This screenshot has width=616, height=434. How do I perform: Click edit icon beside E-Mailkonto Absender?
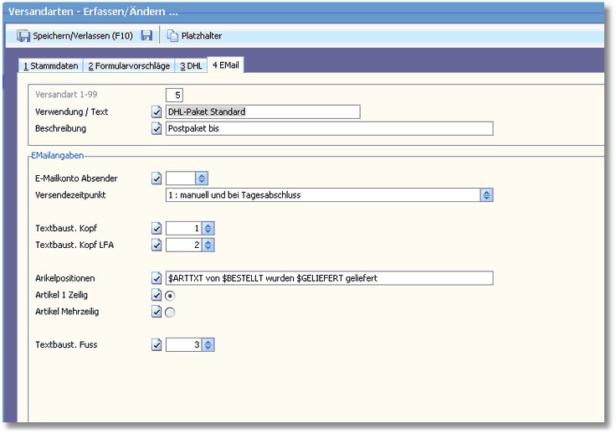click(x=157, y=178)
